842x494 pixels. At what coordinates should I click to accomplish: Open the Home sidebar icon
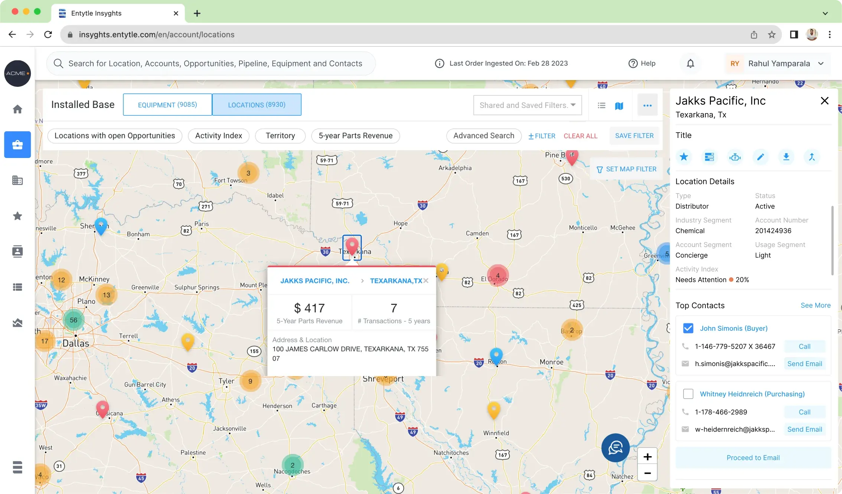point(17,109)
